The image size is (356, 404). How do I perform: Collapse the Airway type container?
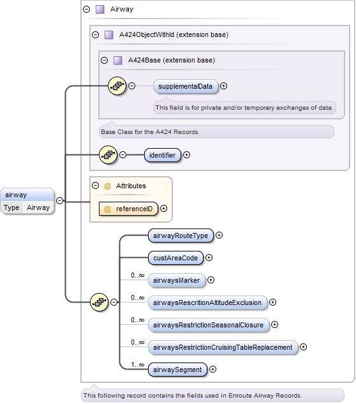87,10
